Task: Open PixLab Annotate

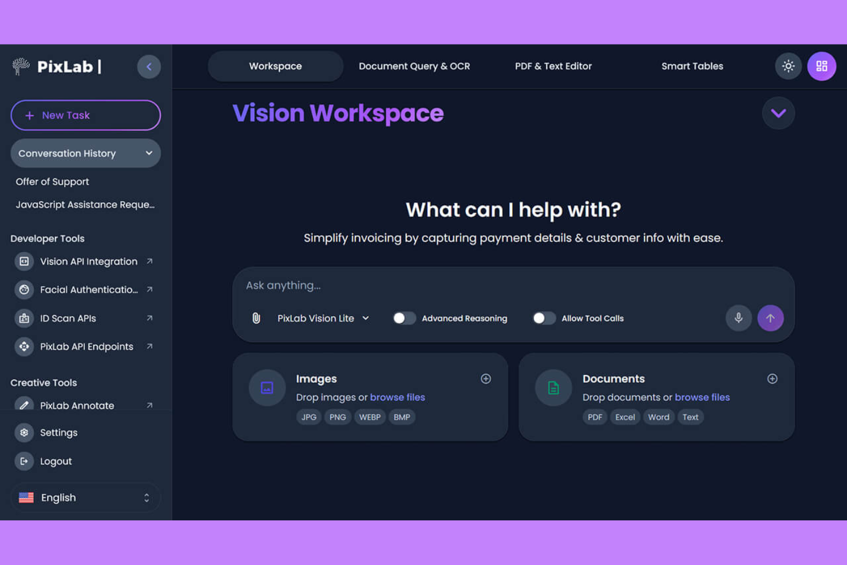Action: coord(76,405)
